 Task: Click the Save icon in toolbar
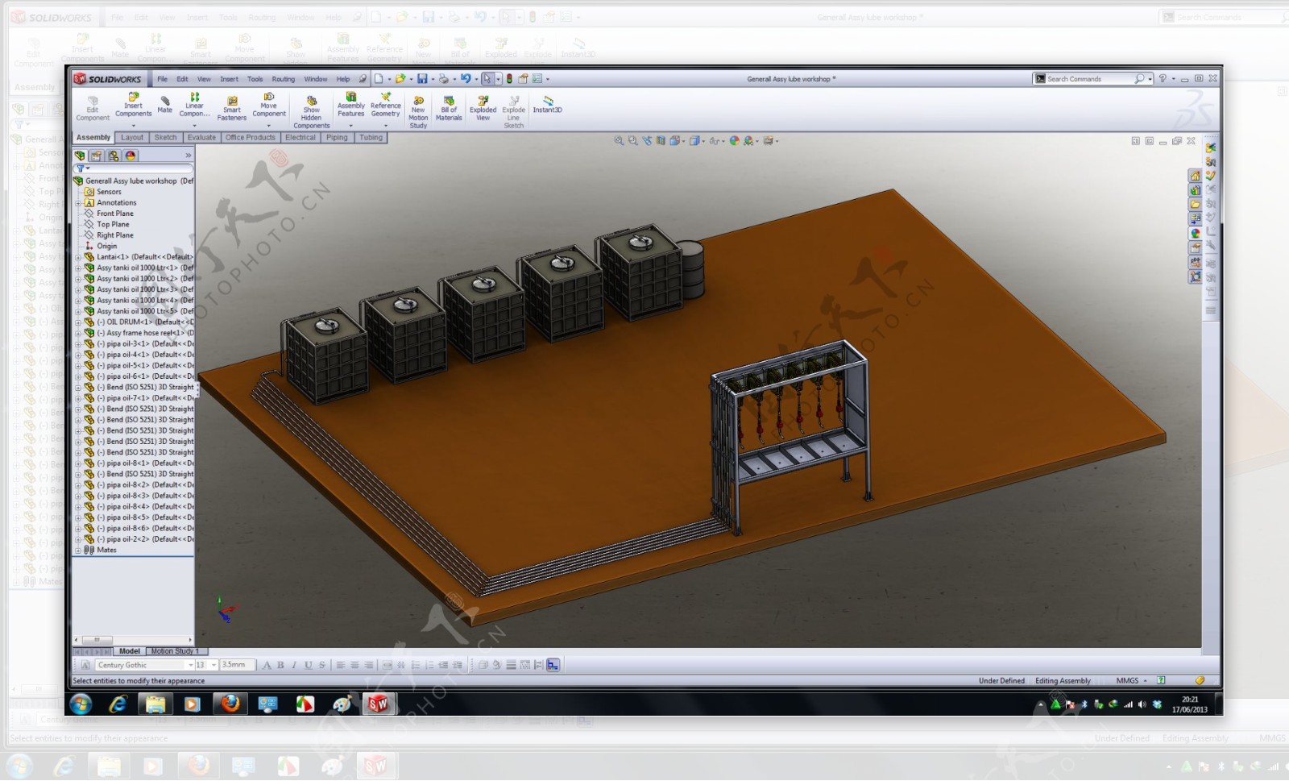[x=422, y=79]
